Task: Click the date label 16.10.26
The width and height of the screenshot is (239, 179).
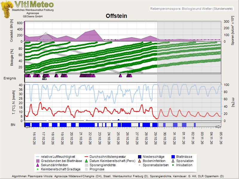Action: pos(34,138)
